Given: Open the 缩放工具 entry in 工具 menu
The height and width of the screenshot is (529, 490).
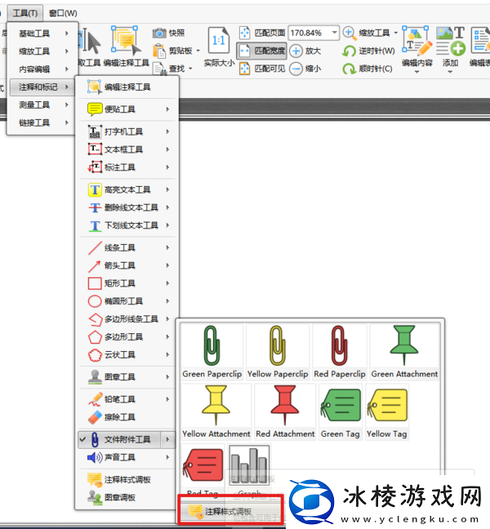Looking at the screenshot, I should point(42,51).
